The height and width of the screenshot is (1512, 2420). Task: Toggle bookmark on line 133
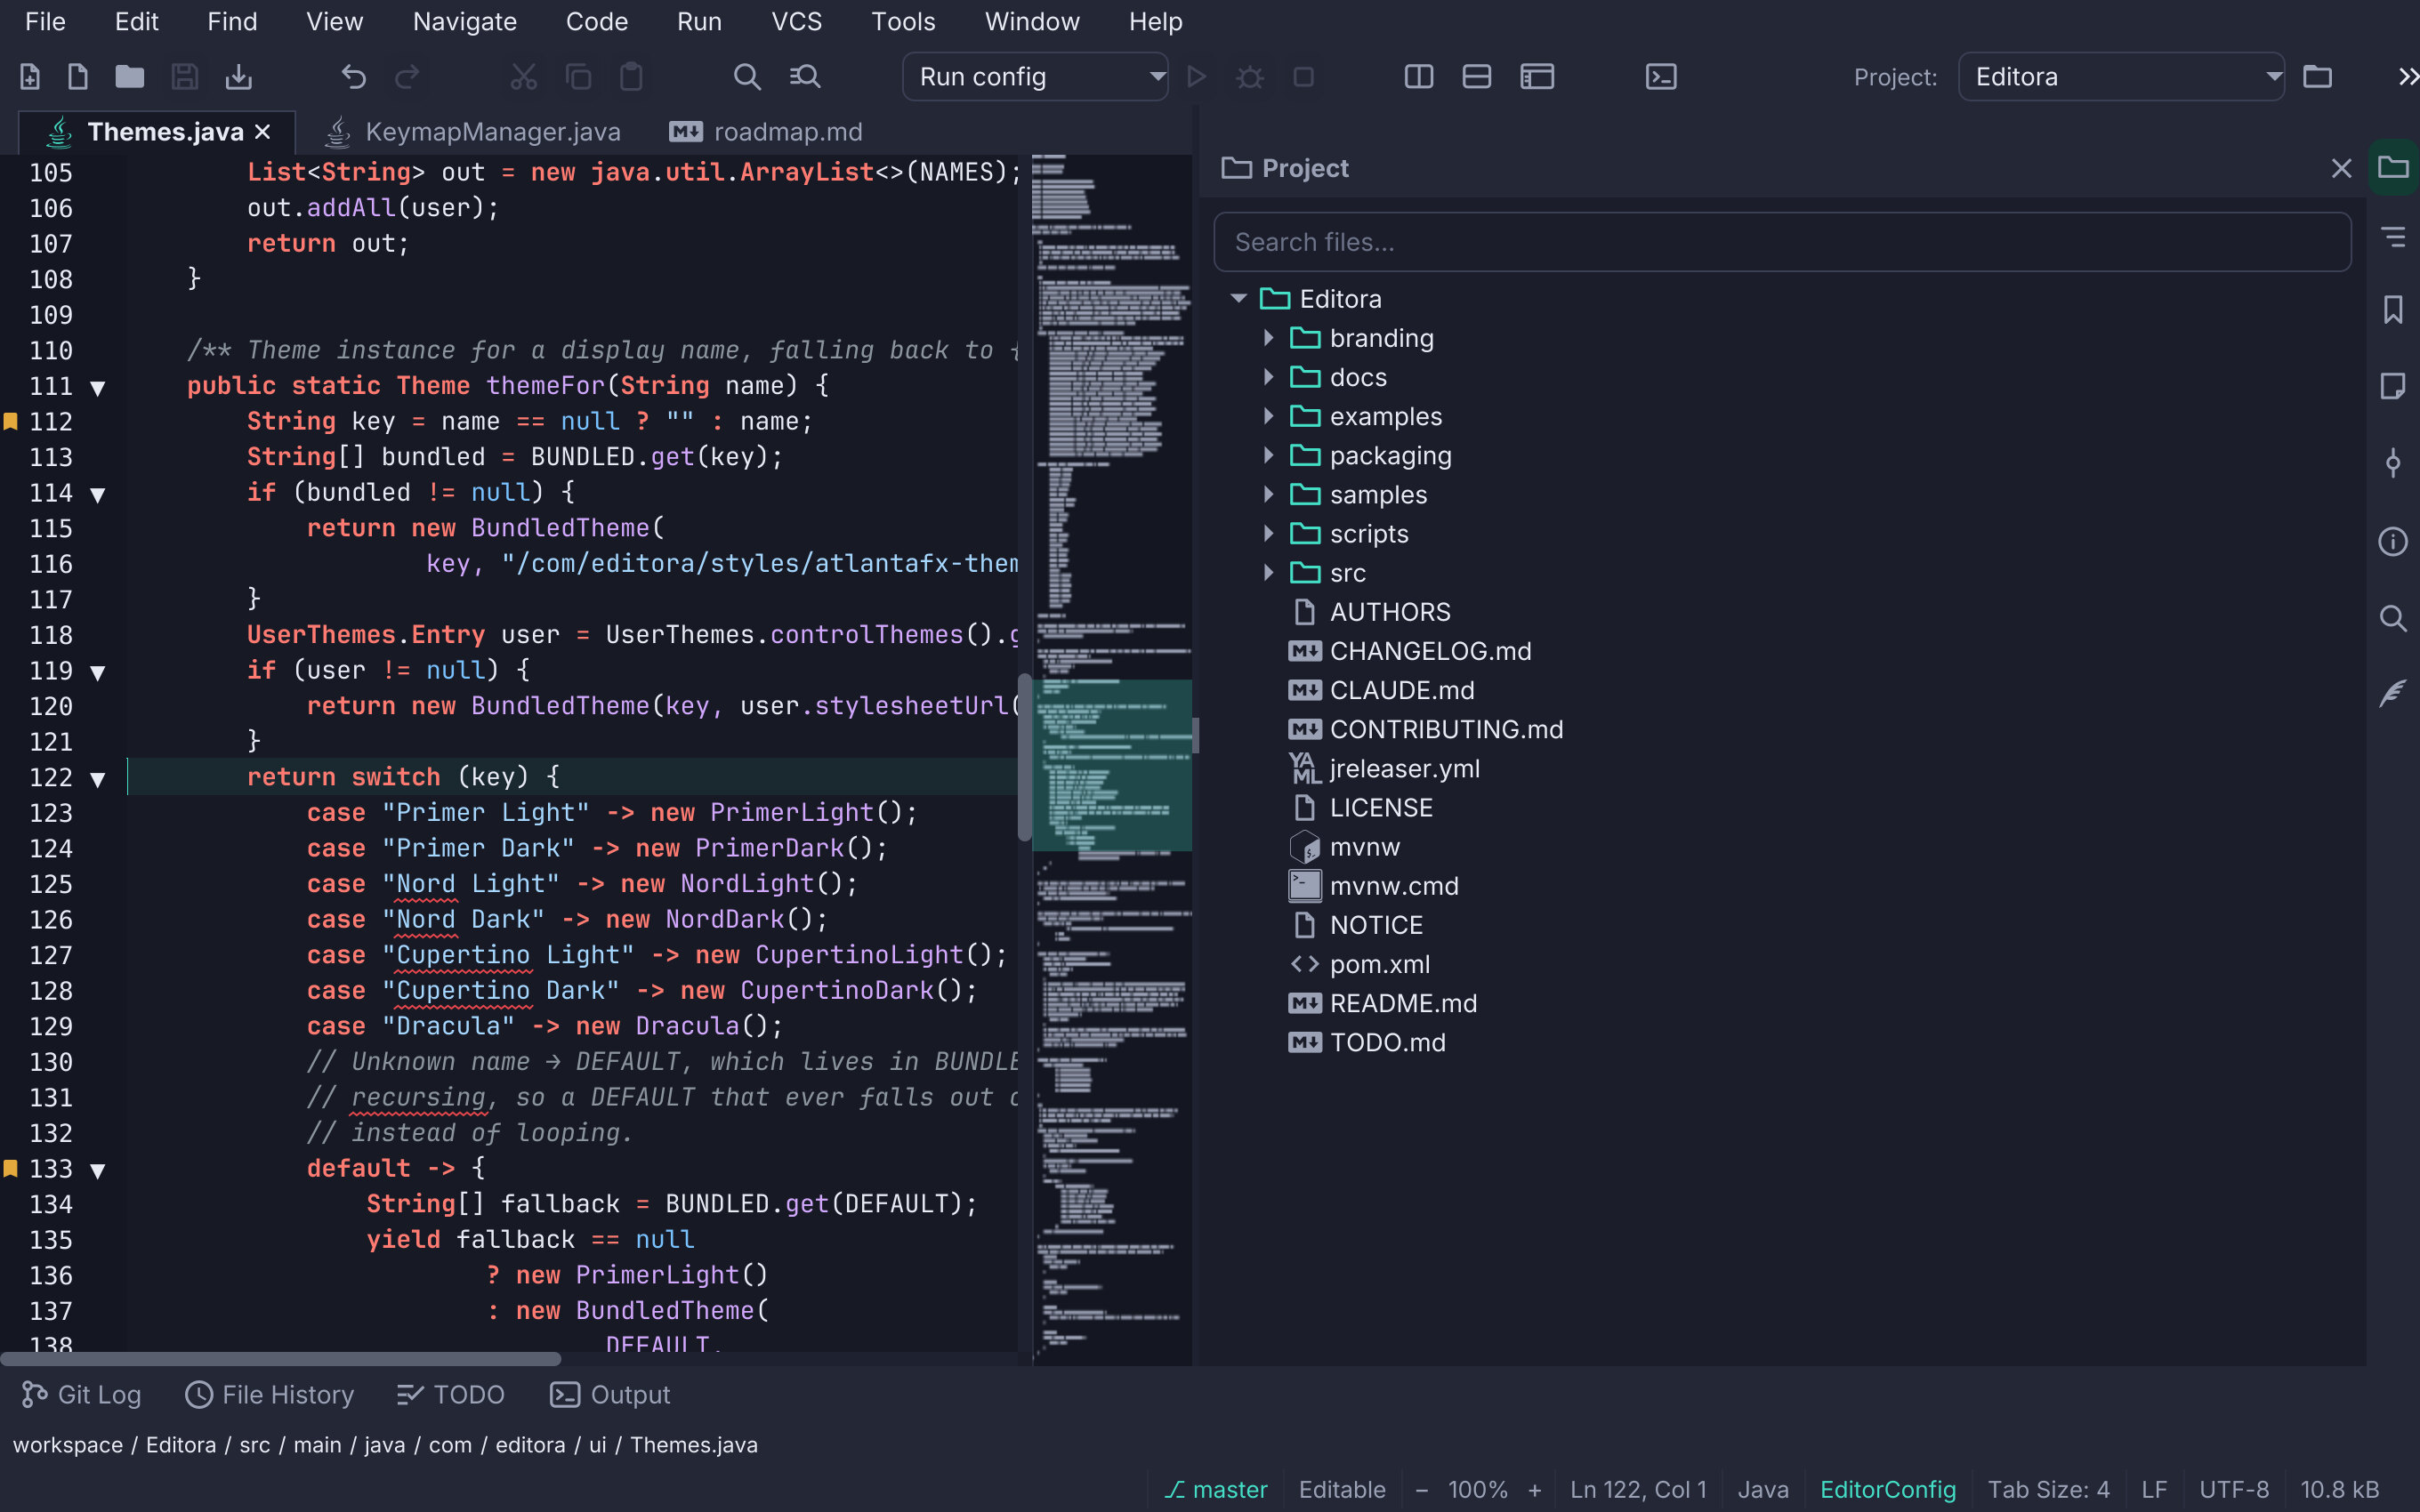point(11,1168)
